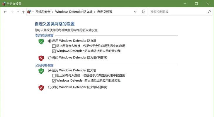Open the recent locations dropdown arrow
Screen dimensions: 214x117
click(18, 12)
